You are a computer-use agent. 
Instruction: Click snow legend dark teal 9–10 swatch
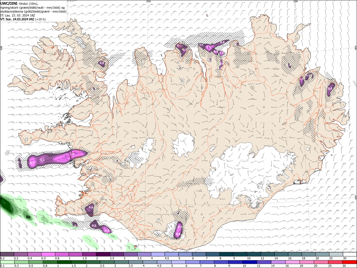[240, 254]
